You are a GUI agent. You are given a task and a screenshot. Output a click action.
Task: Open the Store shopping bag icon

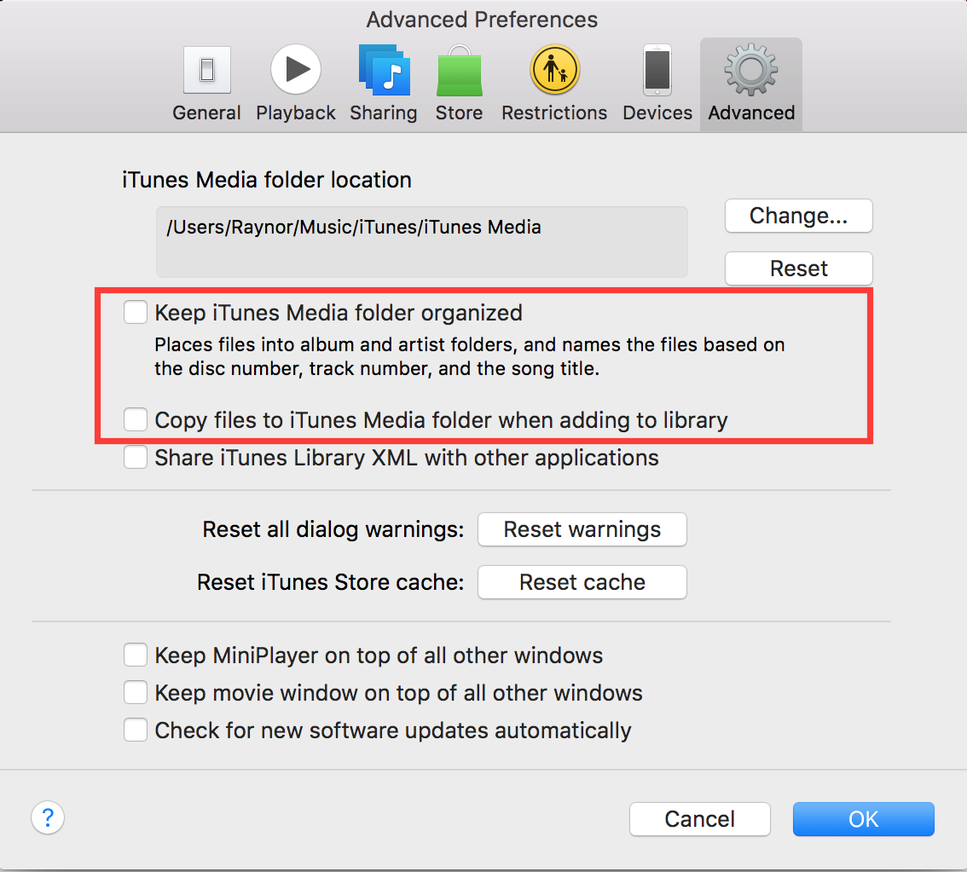coord(460,70)
